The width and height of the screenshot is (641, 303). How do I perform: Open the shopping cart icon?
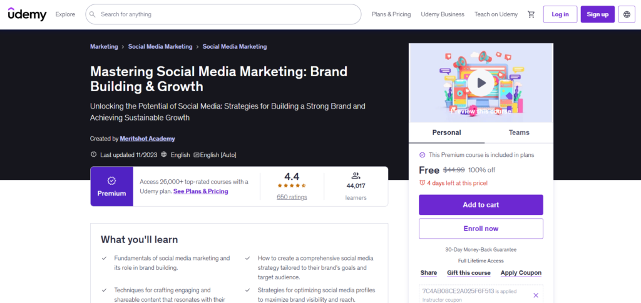click(531, 14)
